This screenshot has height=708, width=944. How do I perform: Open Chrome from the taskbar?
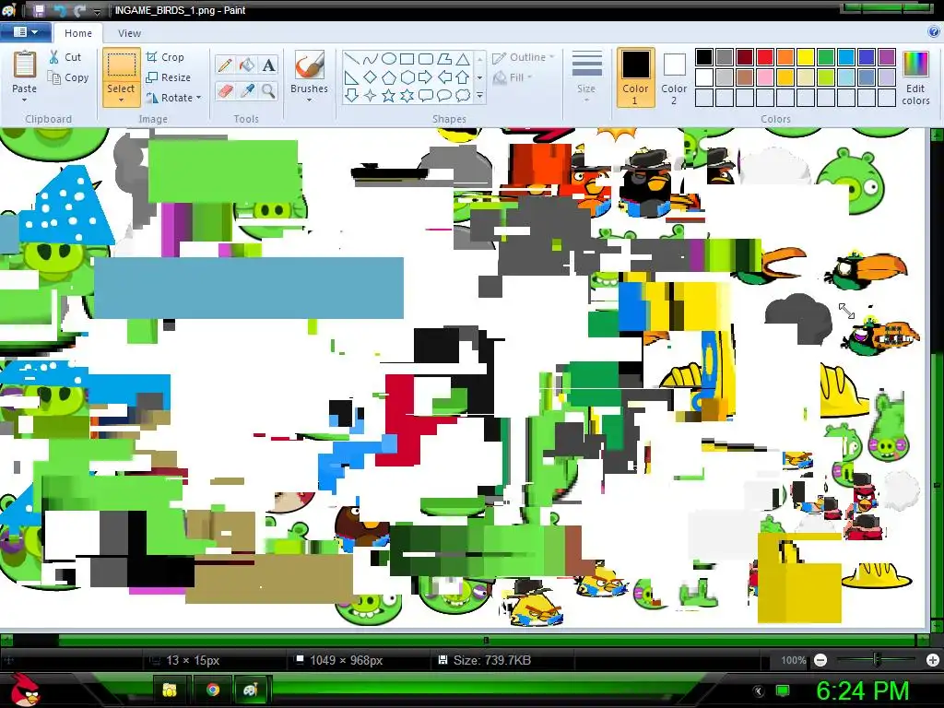[213, 690]
